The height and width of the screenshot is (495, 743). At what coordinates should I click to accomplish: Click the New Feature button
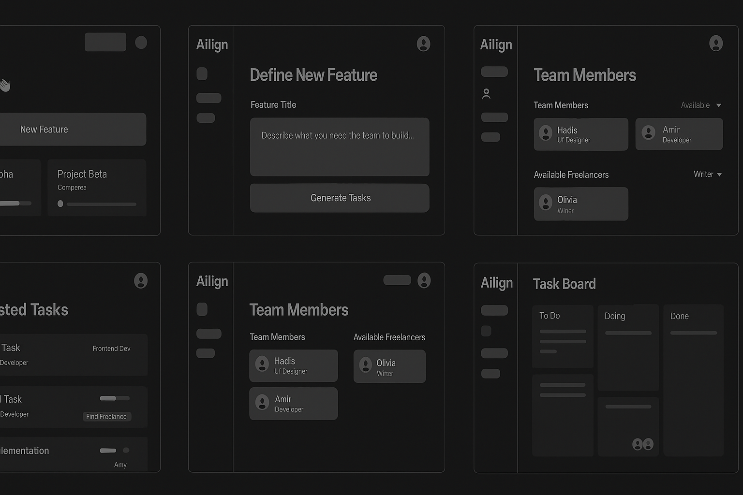coord(73,130)
